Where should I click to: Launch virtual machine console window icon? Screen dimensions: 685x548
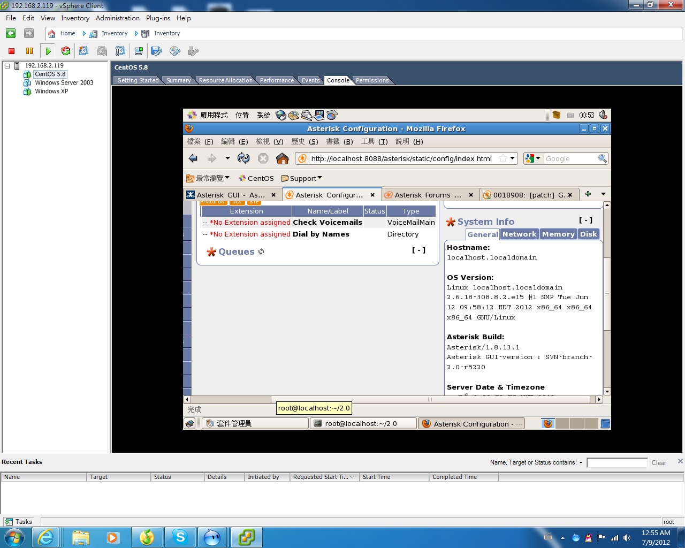click(139, 51)
